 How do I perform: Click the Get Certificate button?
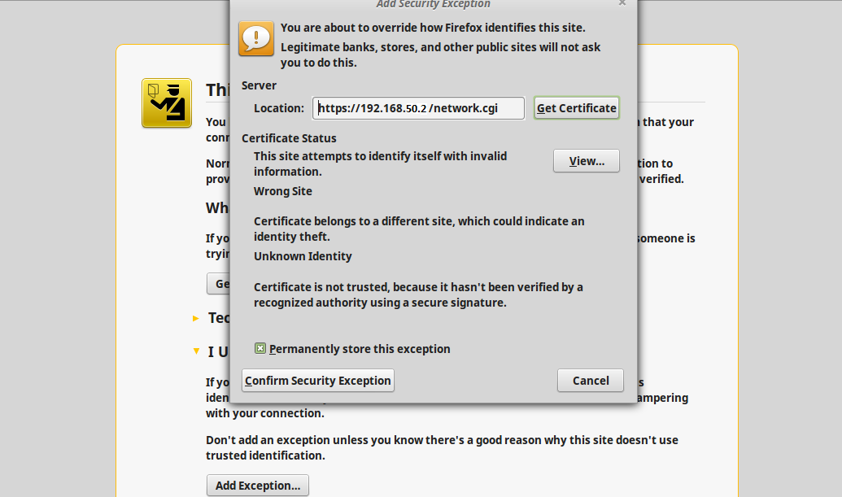pos(576,108)
